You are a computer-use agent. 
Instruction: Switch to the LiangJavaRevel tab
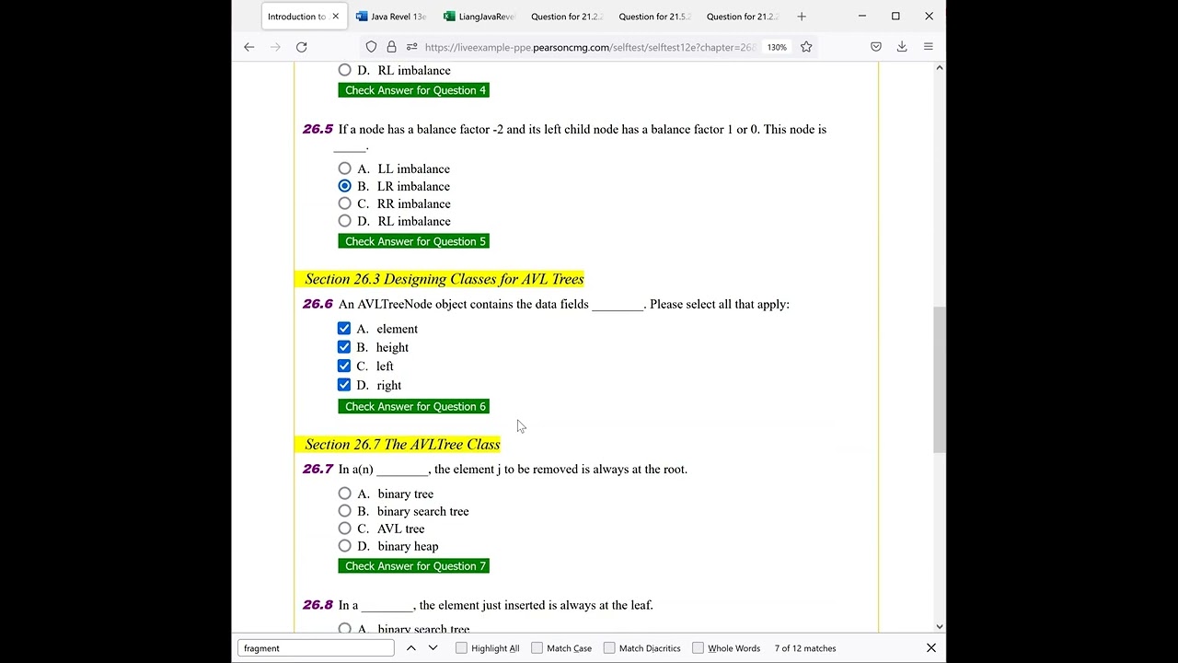click(479, 17)
